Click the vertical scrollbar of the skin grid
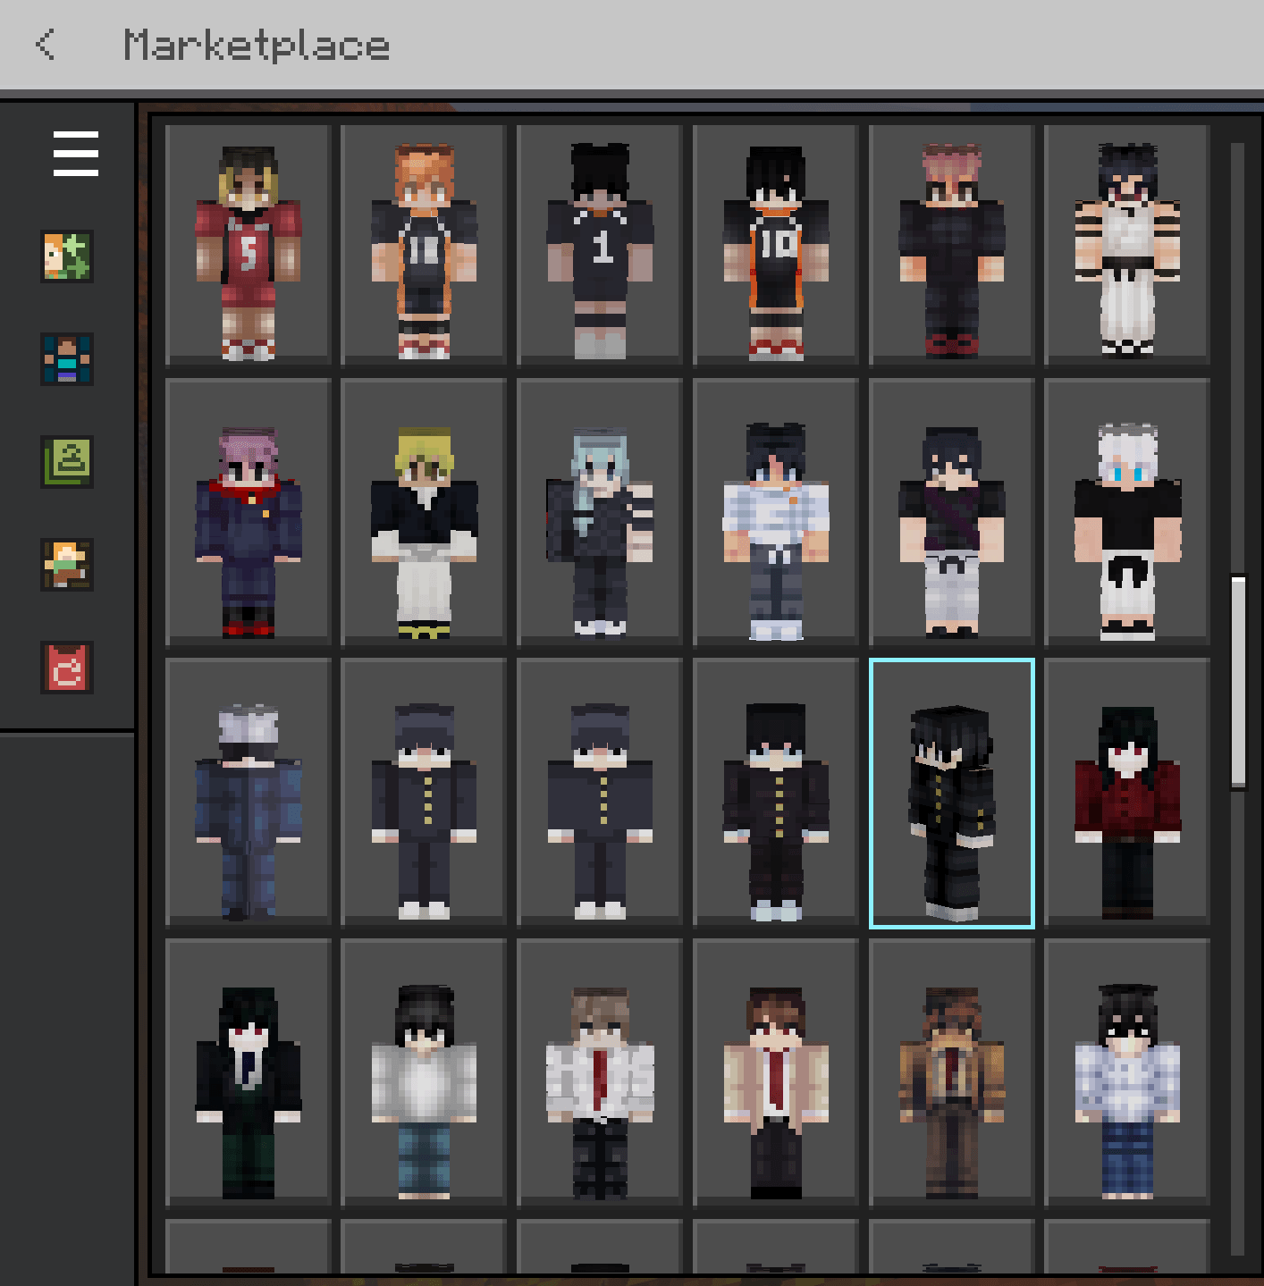 [x=1238, y=683]
